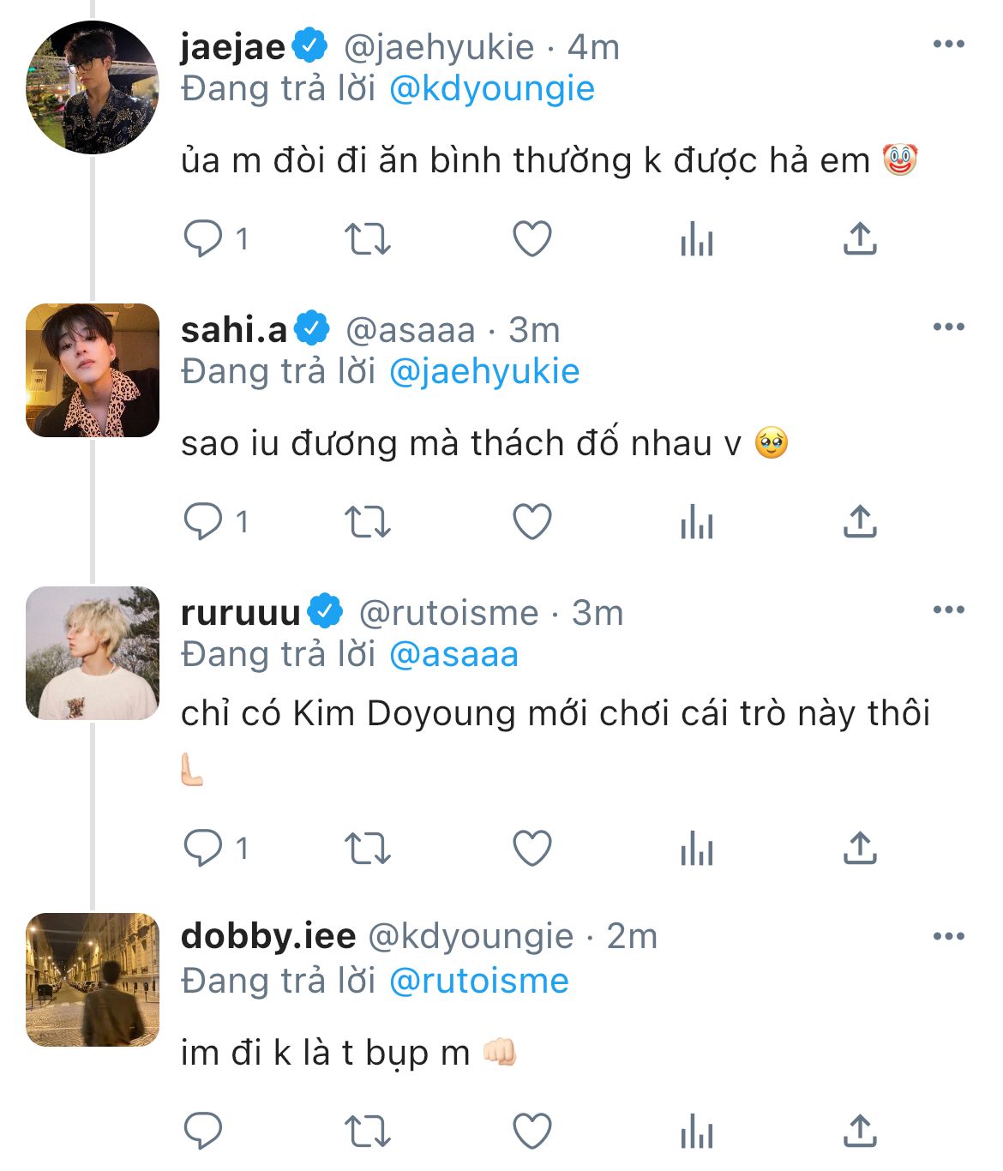Open the @jaehyukie mention link
Image resolution: width=1003 pixels, height=1171 pixels.
pyautogui.click(x=484, y=372)
